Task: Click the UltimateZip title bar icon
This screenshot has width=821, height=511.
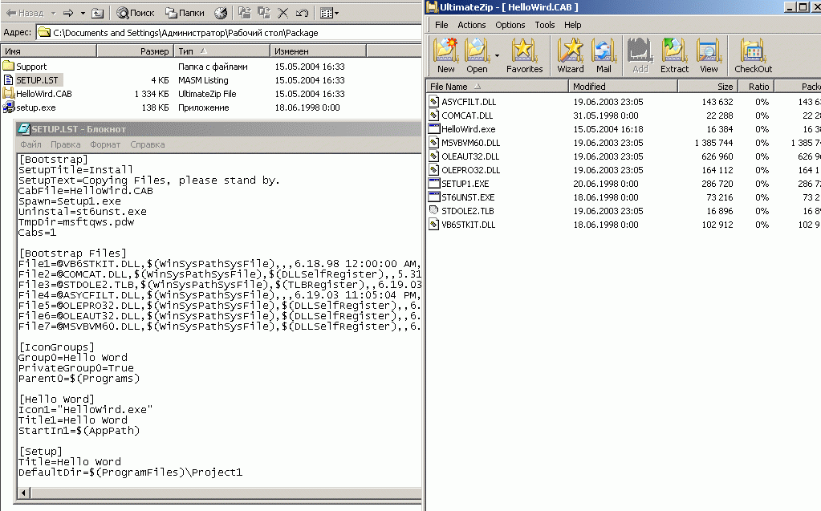Action: (432, 6)
